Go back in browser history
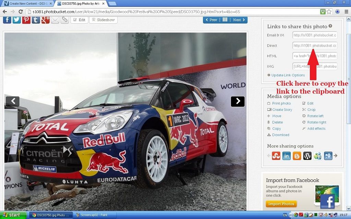This screenshot has width=351, height=219. click(5, 12)
